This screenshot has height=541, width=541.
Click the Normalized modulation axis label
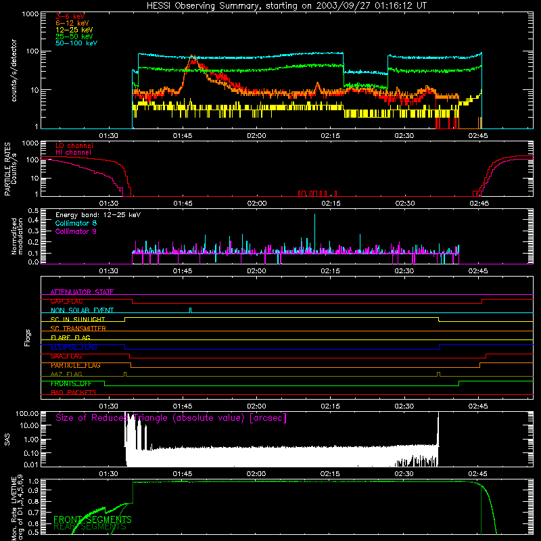click(x=18, y=236)
